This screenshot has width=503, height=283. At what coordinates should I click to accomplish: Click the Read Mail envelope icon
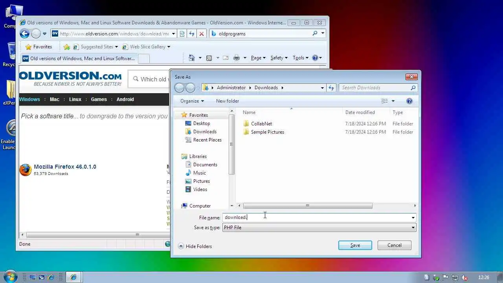click(x=226, y=58)
